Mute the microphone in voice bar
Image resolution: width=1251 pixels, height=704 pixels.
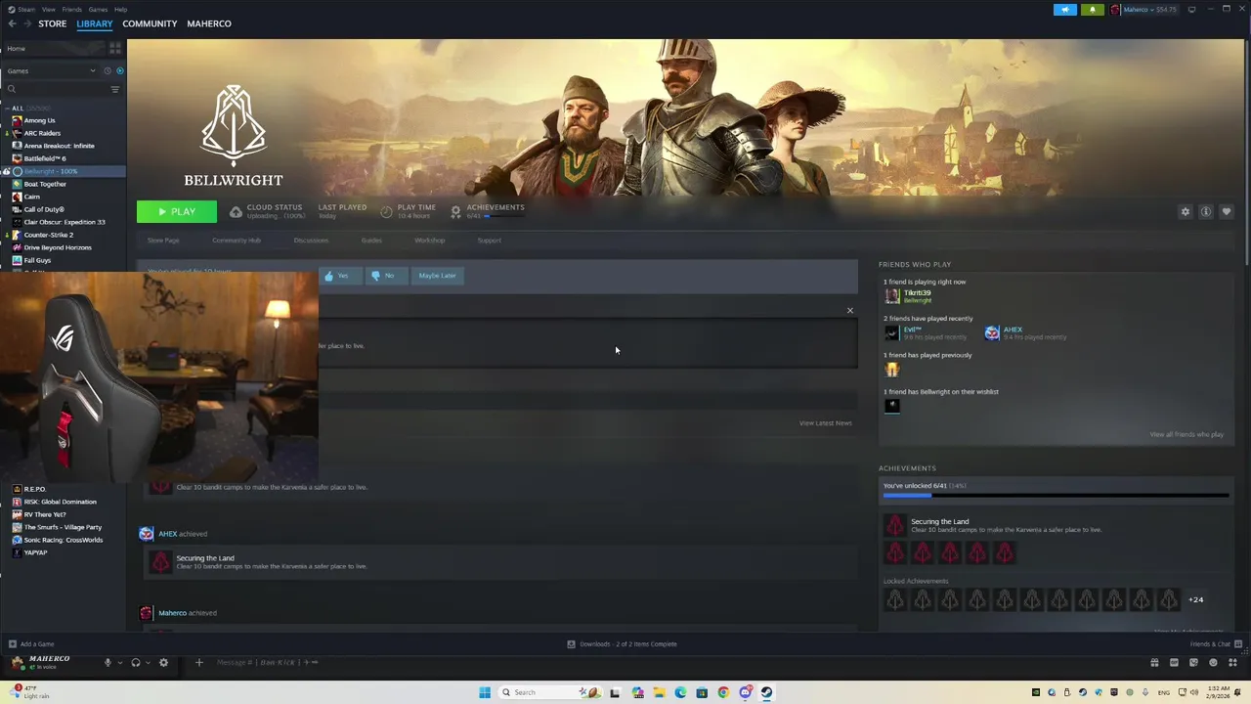tap(108, 662)
